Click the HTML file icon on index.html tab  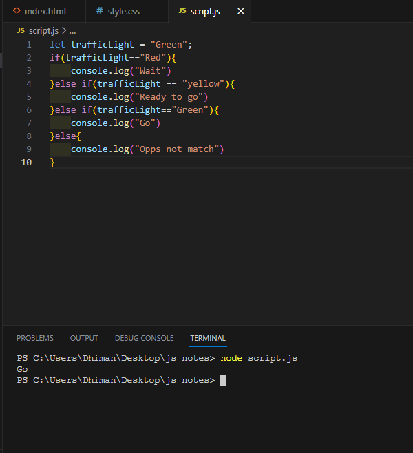point(17,11)
